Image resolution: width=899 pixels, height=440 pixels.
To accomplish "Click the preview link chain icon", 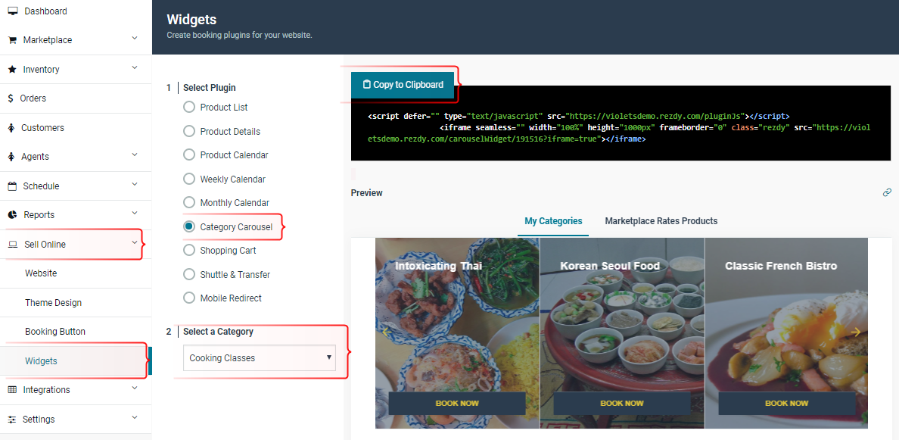I will 887,192.
